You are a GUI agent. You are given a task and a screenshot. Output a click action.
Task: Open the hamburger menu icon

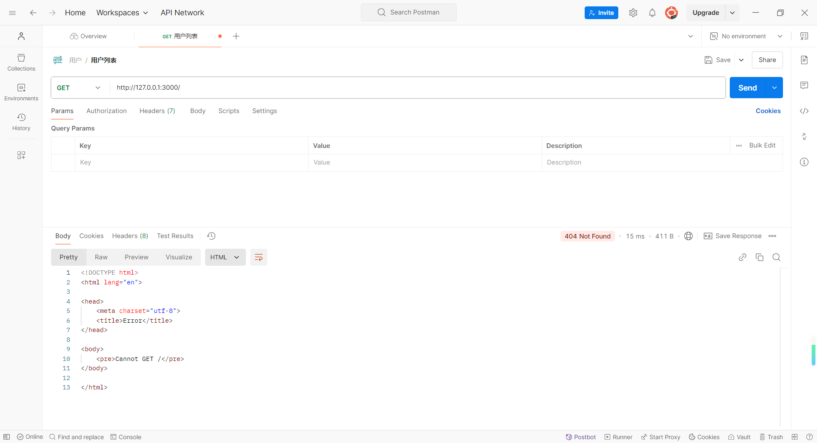click(x=12, y=13)
